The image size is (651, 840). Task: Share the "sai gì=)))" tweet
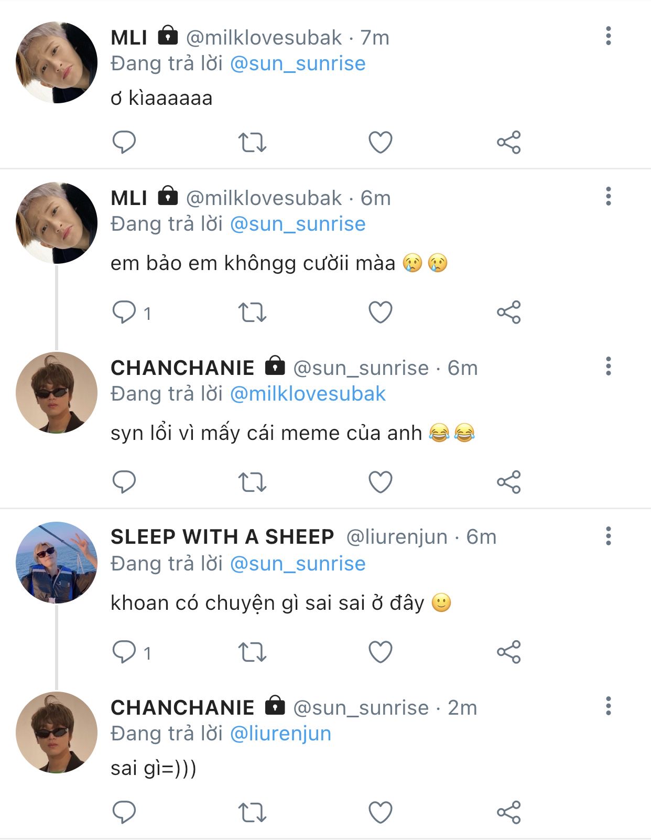click(x=508, y=812)
